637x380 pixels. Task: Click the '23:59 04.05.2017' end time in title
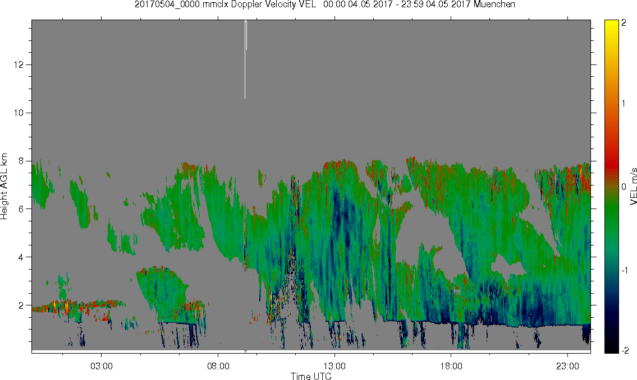point(436,4)
